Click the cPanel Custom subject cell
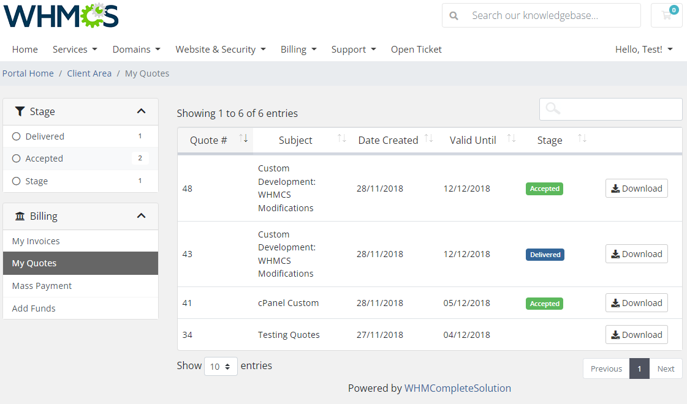Image resolution: width=687 pixels, height=404 pixels. (x=288, y=303)
